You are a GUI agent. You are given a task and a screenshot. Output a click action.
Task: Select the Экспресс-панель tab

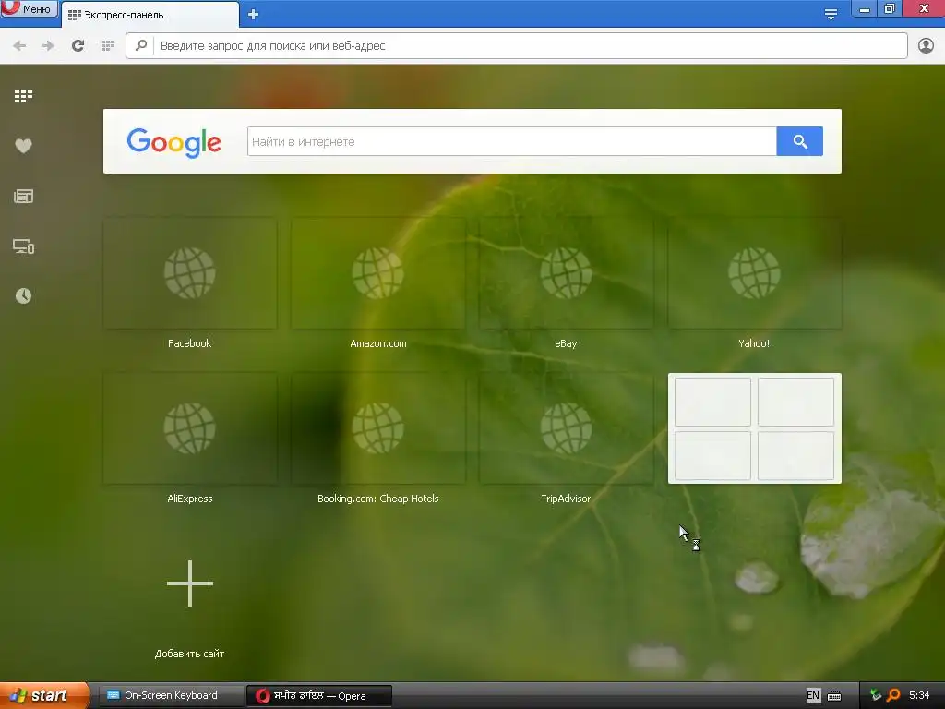coord(150,15)
